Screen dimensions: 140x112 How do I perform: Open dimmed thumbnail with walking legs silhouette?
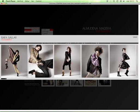point(76,83)
